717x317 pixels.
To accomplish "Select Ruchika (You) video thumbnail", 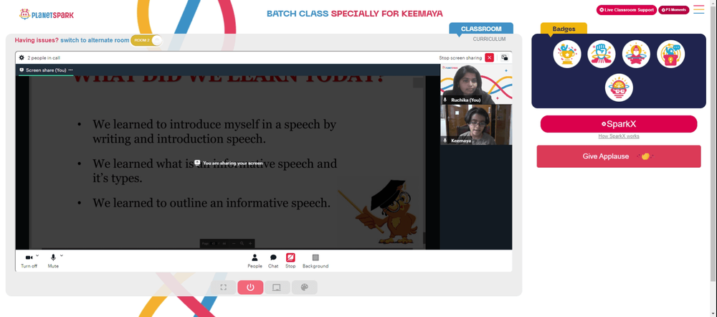I will 476,84.
